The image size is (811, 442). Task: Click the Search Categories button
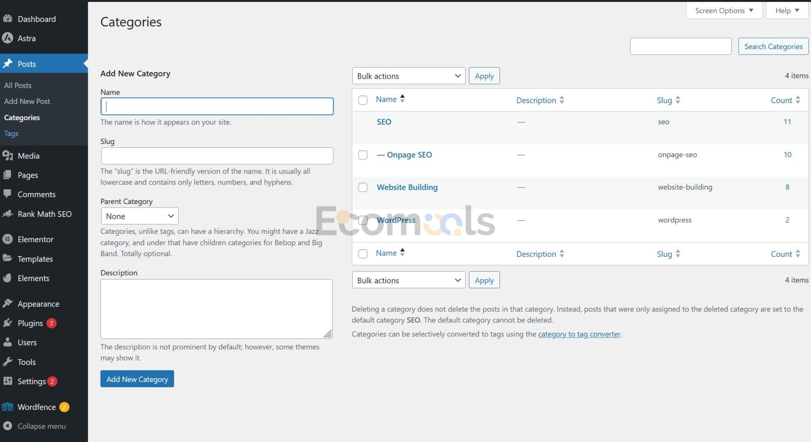(773, 46)
